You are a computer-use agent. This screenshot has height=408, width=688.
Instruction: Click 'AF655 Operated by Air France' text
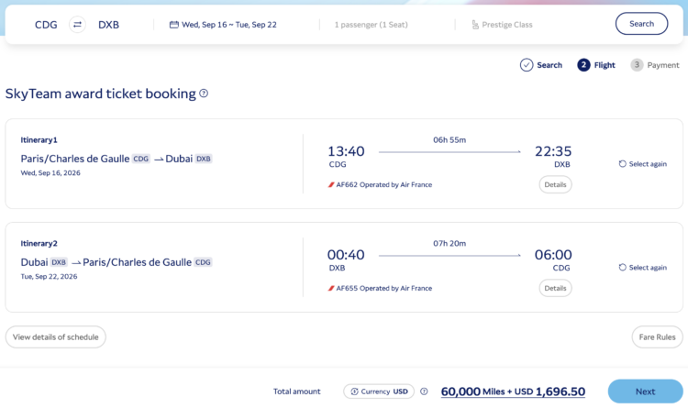tap(384, 288)
